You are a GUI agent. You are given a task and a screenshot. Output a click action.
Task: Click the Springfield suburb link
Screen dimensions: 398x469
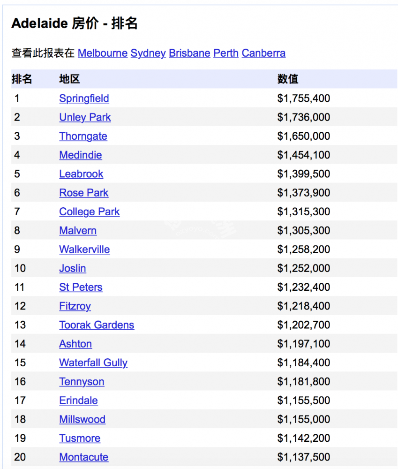84,98
